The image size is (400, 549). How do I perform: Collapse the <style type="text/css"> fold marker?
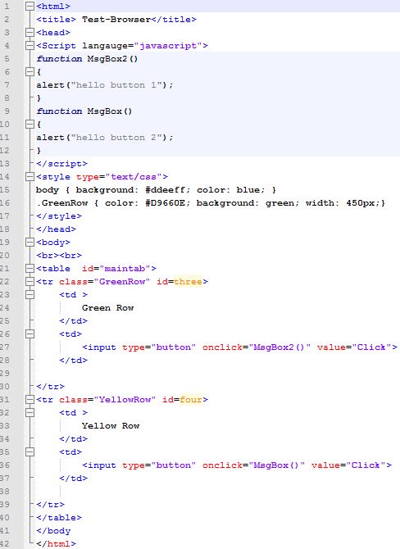[x=30, y=177]
